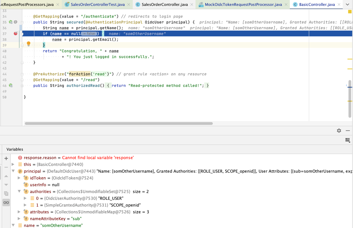Toggle the glasses watches icon in Variables panel
The width and height of the screenshot is (353, 228).
click(x=6, y=202)
